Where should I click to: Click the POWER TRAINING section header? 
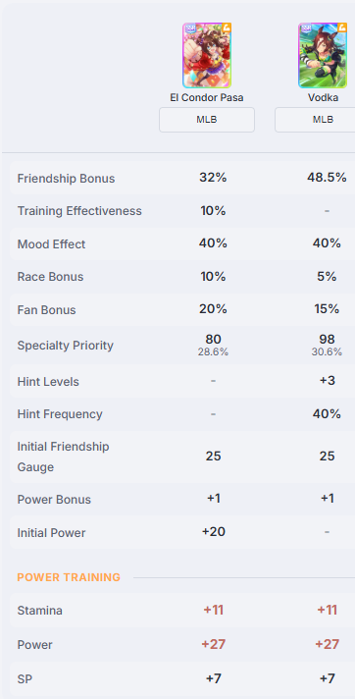(69, 577)
